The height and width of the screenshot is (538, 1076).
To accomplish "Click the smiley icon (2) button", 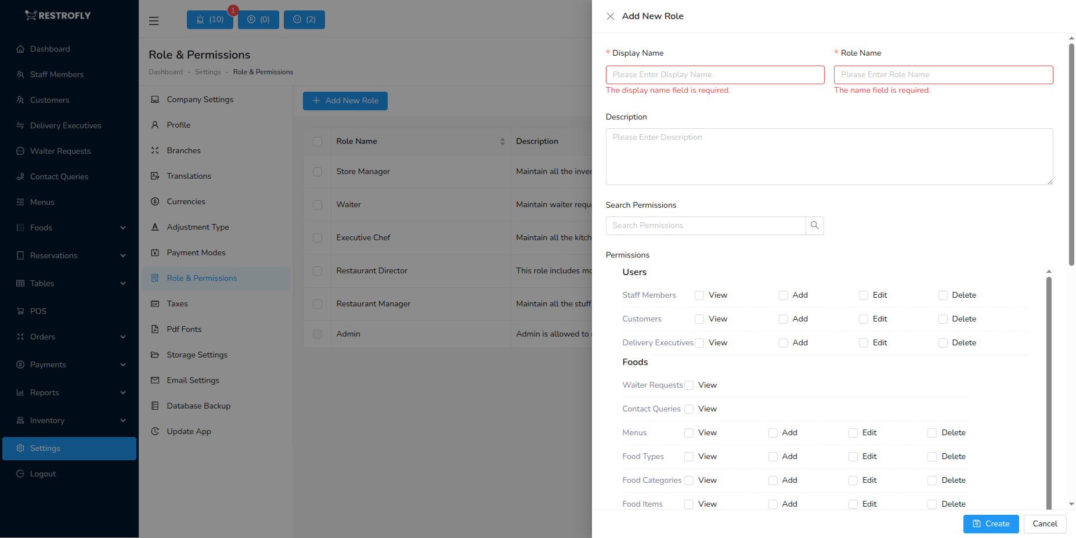I will (x=304, y=20).
